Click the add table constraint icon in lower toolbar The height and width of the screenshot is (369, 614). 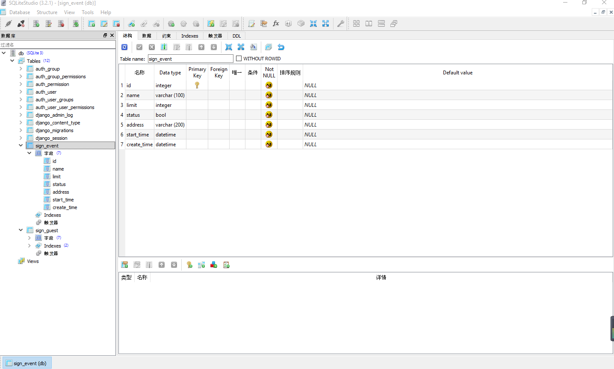click(124, 265)
